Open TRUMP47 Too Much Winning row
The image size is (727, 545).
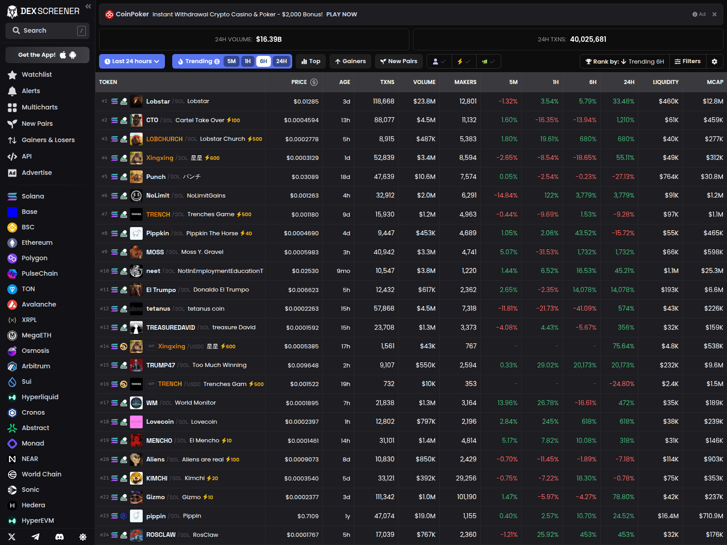coord(411,365)
